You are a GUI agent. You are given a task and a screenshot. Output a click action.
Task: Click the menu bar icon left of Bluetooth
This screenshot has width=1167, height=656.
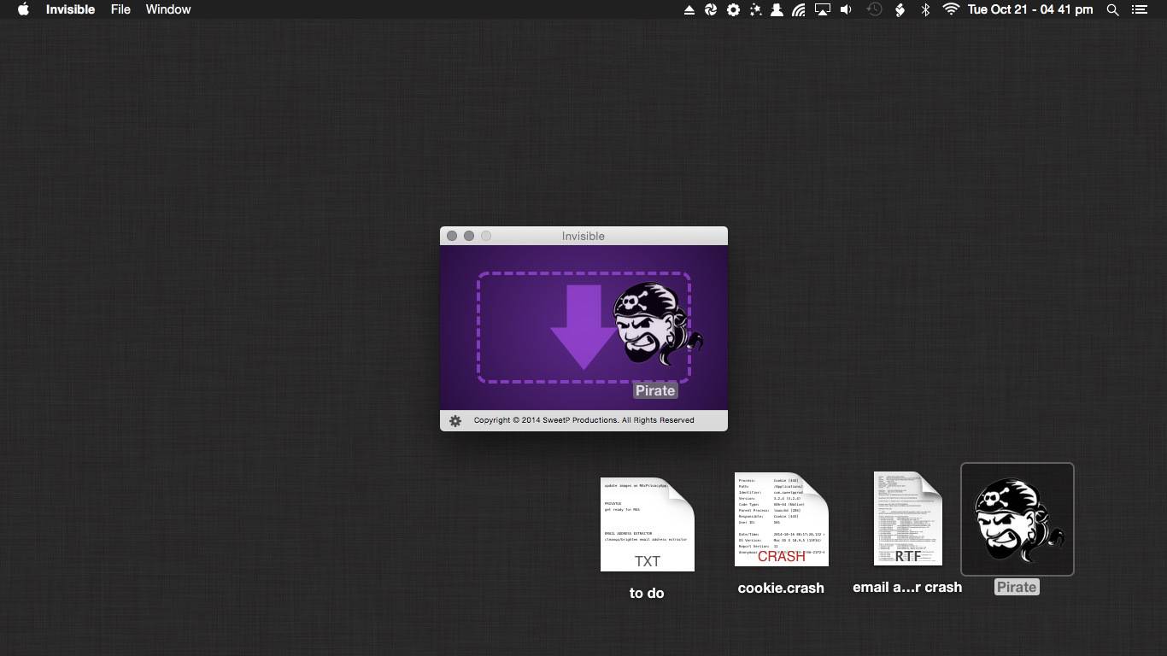(x=900, y=9)
